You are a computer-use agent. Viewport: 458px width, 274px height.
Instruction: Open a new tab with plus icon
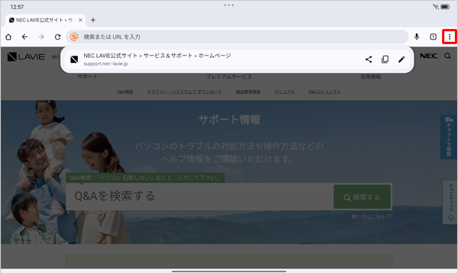click(93, 20)
